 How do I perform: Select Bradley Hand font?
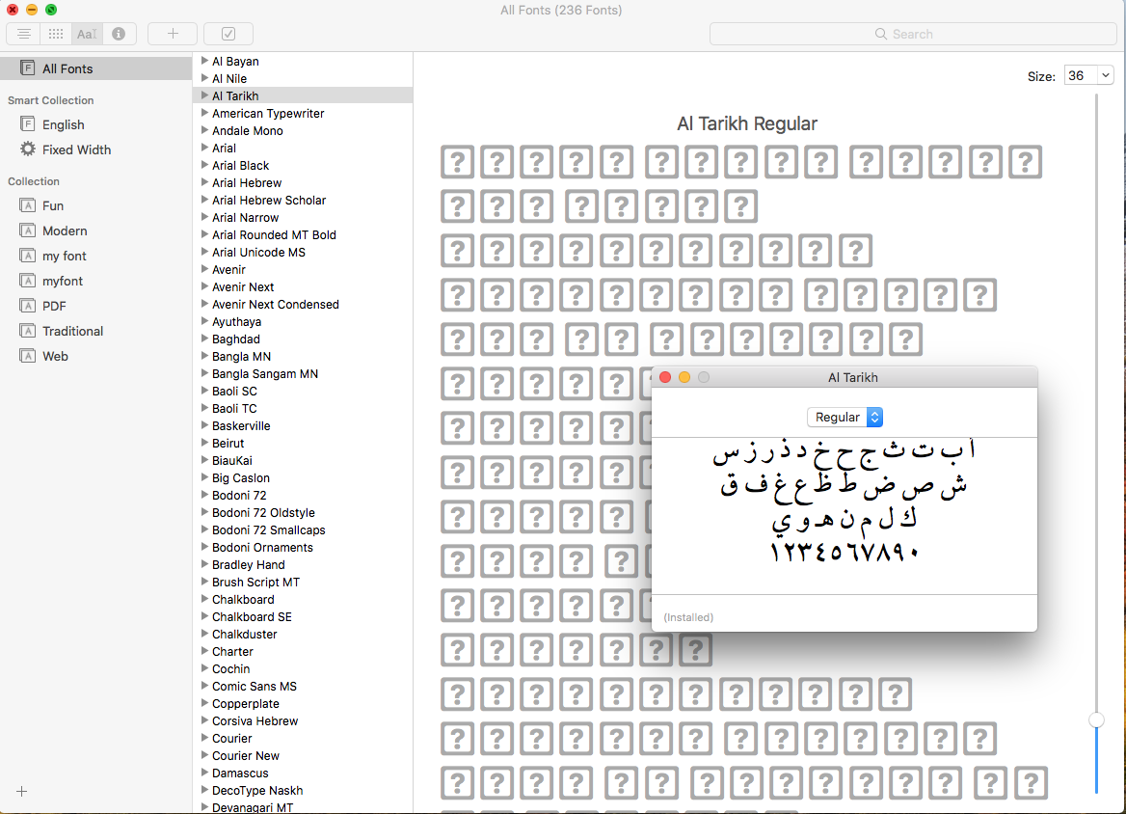click(248, 565)
